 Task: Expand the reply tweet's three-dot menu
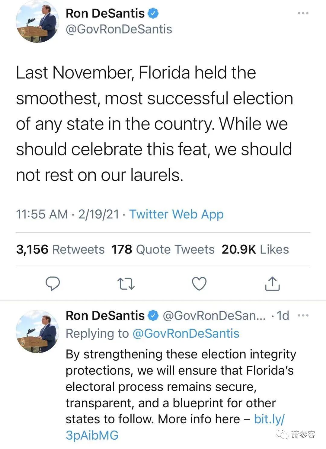tap(303, 316)
